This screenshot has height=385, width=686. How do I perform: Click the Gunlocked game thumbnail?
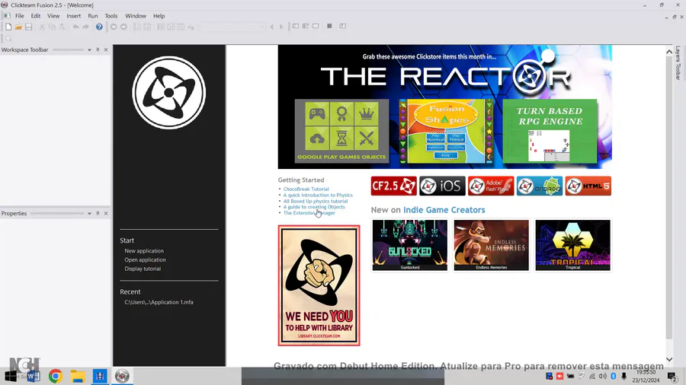pos(410,245)
